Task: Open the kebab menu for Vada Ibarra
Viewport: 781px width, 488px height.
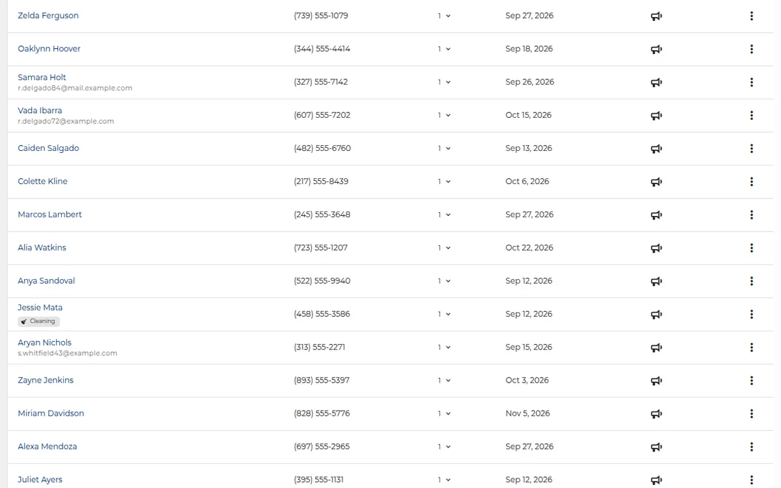Action: coord(752,115)
